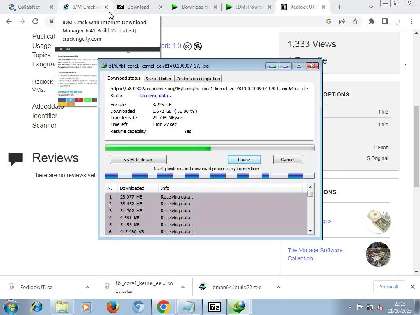Screen dimensions: 420x315
Task: Launch Firefox from the taskbar
Action: coord(113,307)
